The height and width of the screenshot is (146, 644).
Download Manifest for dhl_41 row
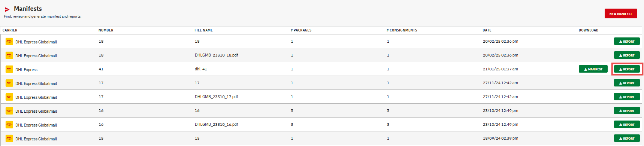pos(593,69)
